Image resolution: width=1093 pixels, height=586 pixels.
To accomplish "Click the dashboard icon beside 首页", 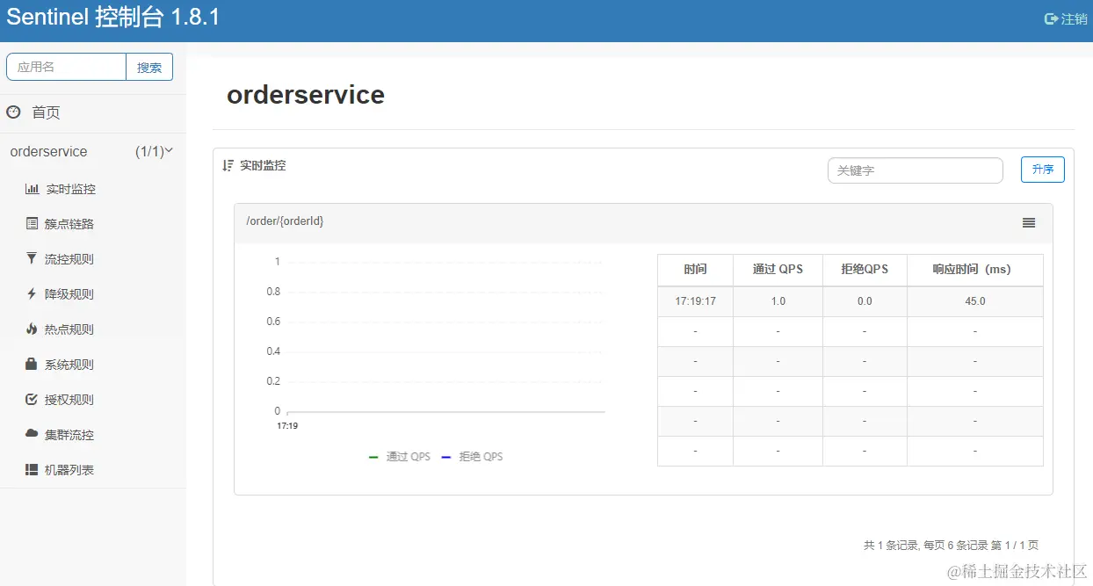I will (x=13, y=112).
